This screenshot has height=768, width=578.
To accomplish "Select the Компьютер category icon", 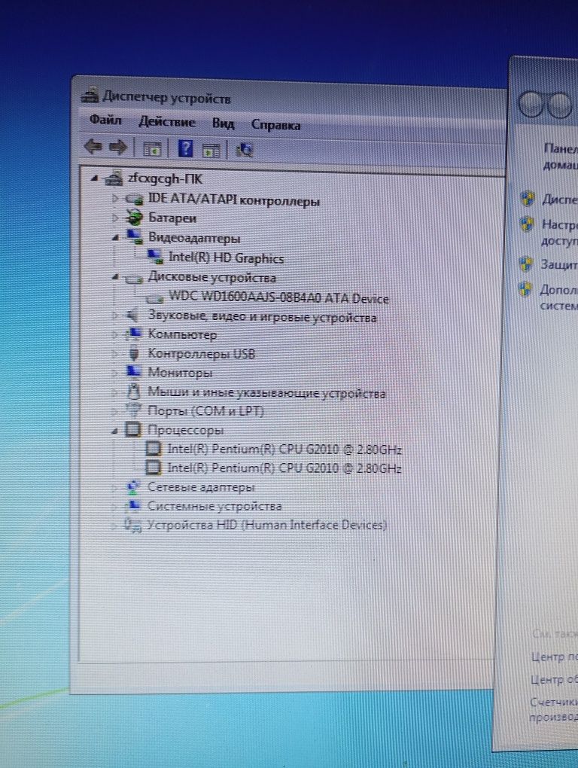I will coord(133,334).
